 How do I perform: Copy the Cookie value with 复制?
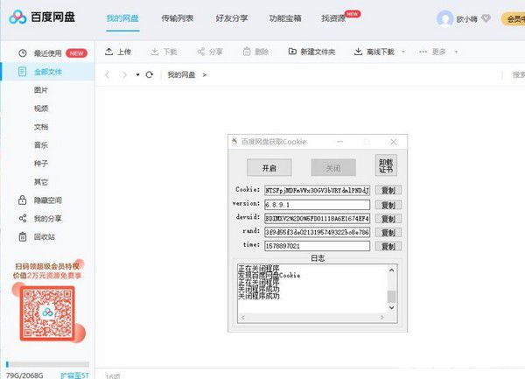click(388, 190)
